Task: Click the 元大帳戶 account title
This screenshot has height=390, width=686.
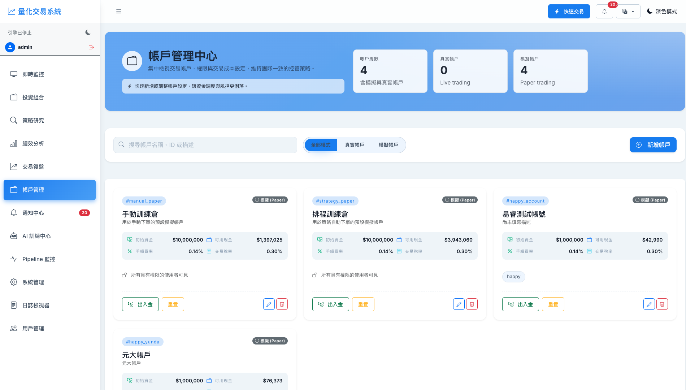Action: tap(136, 355)
